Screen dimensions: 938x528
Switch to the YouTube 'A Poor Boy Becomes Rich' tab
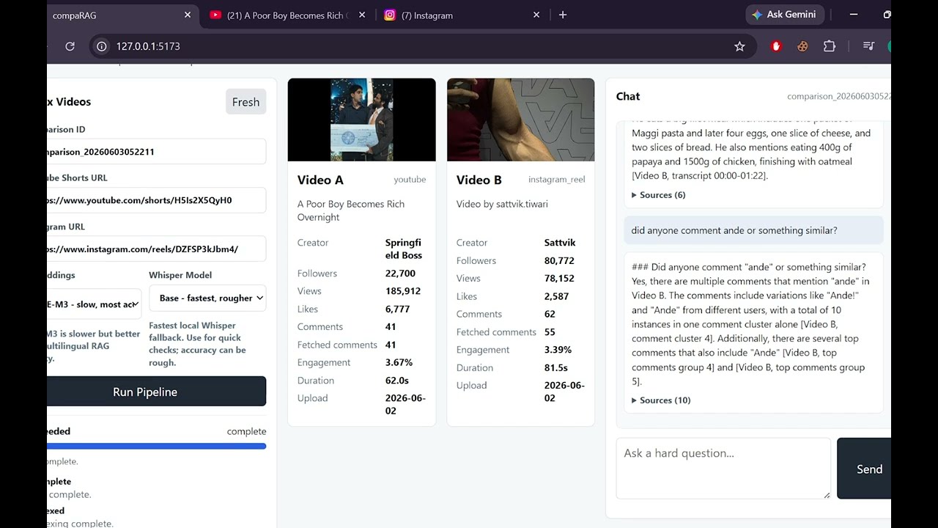(x=287, y=15)
